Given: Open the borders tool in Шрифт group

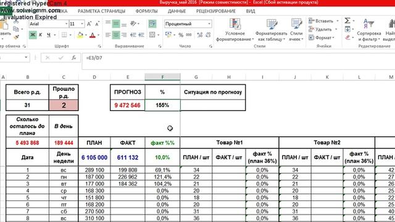Looking at the screenshot, I should coord(64,35).
